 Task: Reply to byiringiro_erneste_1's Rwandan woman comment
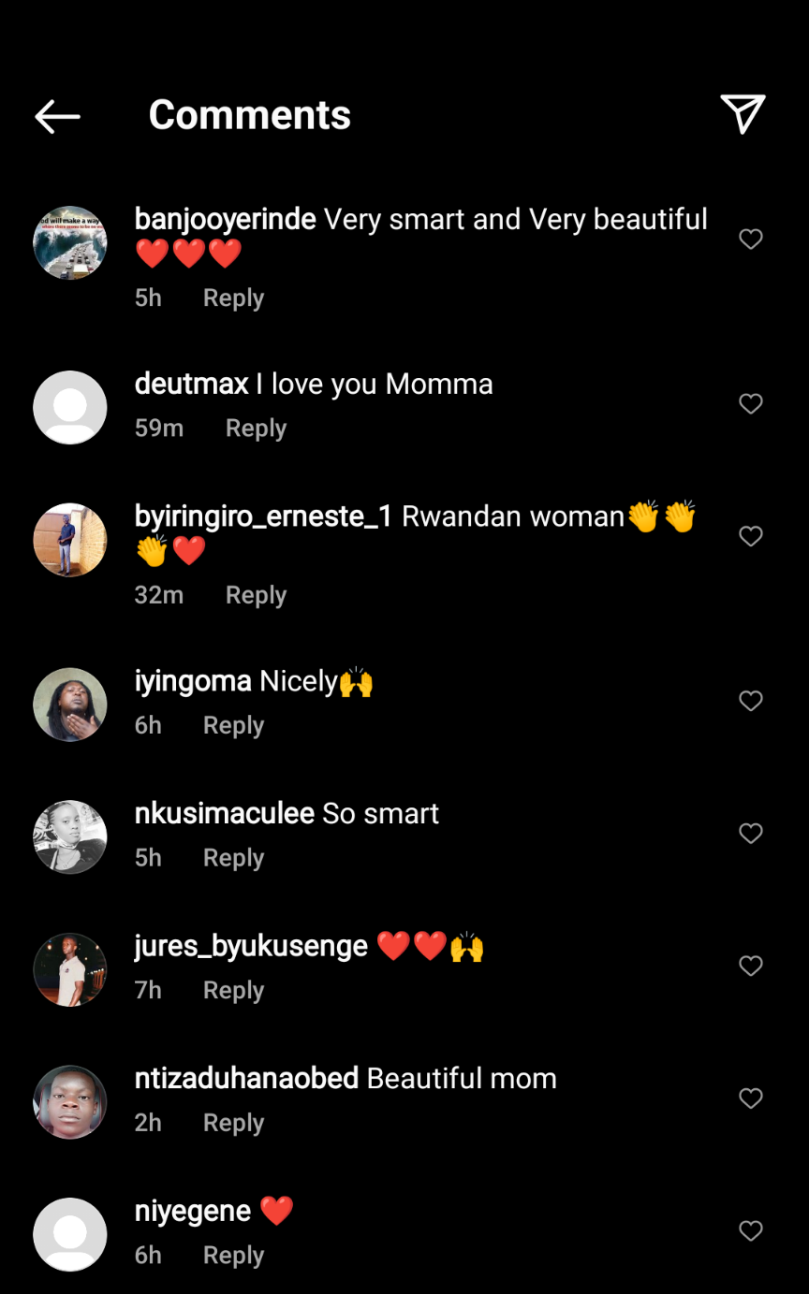[x=256, y=595]
